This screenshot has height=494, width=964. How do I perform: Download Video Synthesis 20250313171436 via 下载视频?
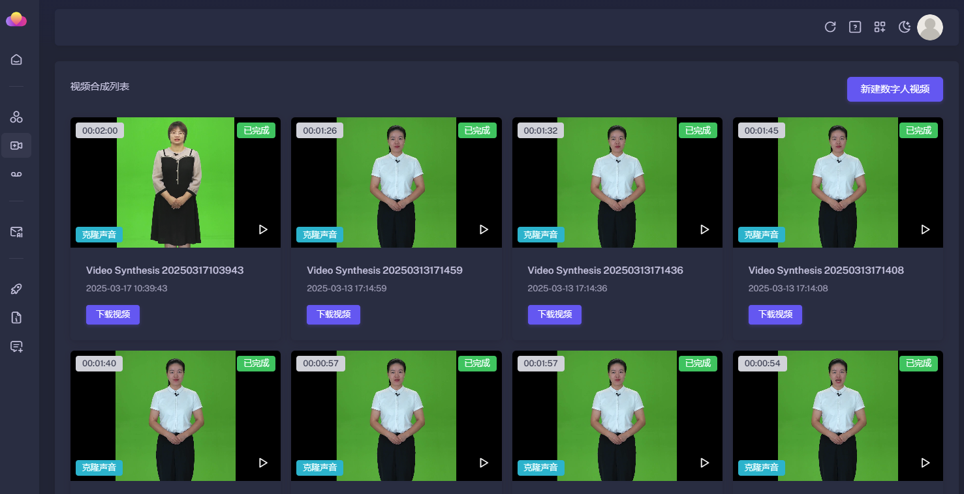(555, 314)
